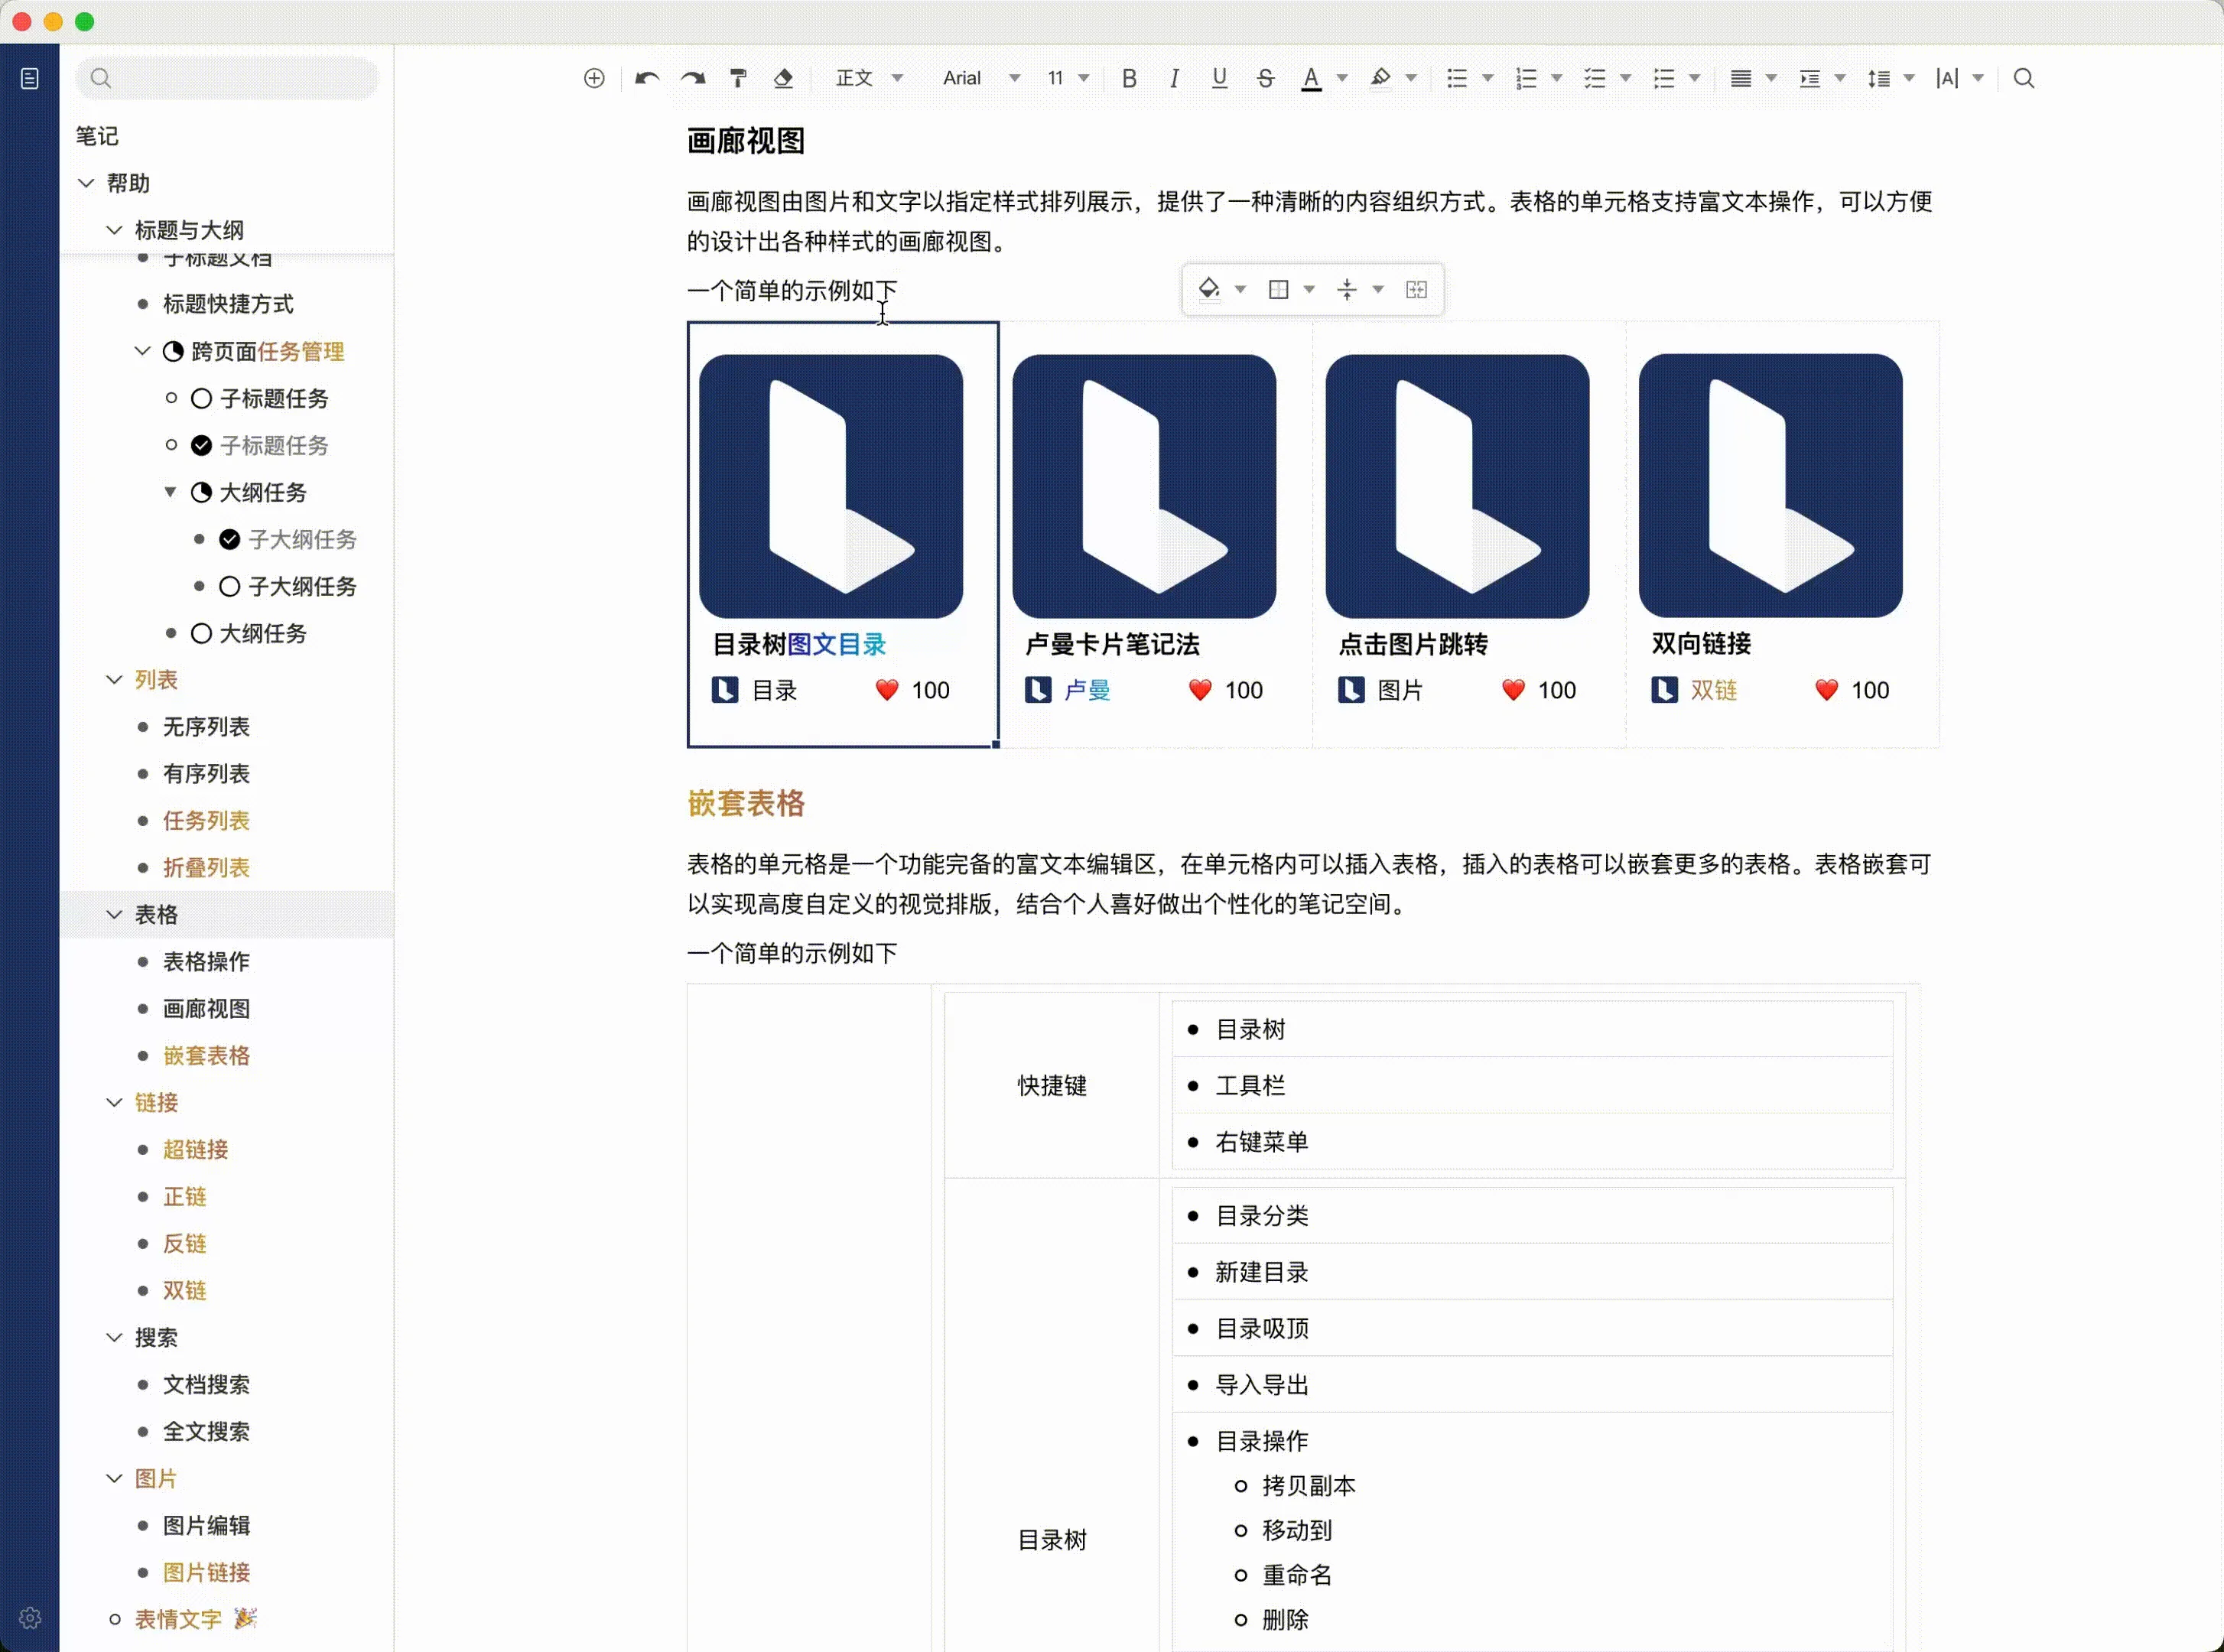Select 画廊视图 in the outline

[206, 1009]
